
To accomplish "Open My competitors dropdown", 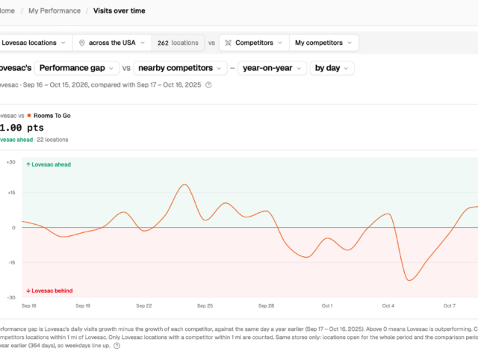I will pos(323,43).
